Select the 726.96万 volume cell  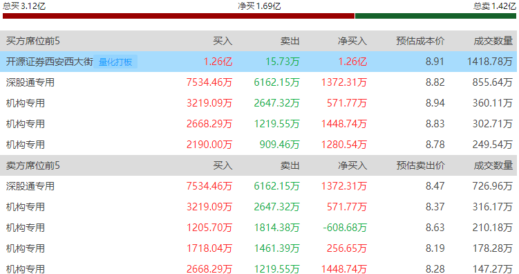(x=493, y=186)
